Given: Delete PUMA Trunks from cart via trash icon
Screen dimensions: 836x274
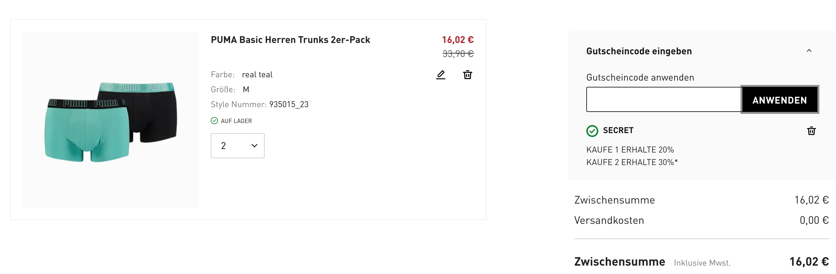Looking at the screenshot, I should pos(467,75).
